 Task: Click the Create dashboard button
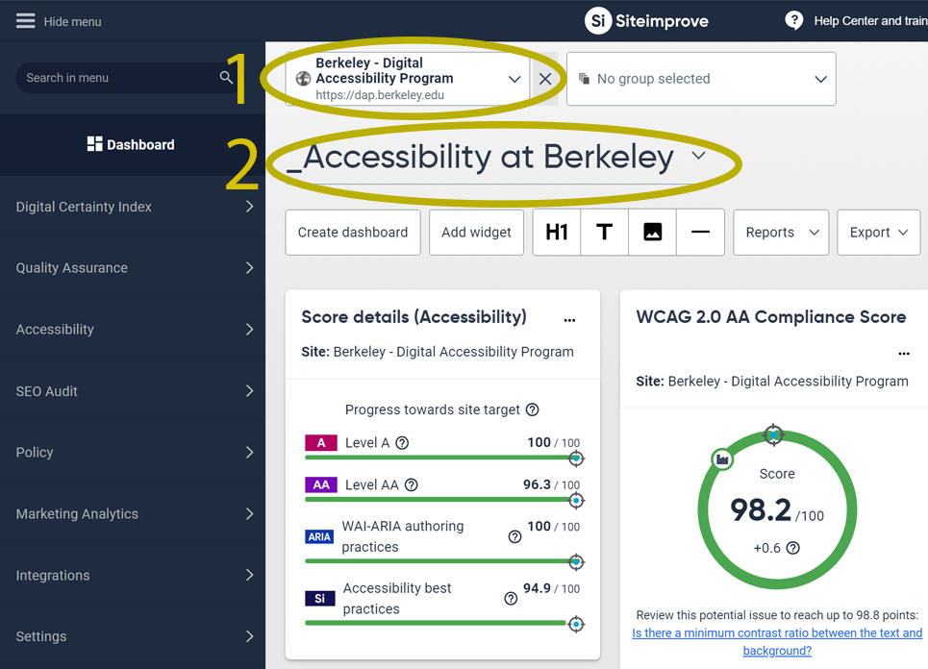352,232
